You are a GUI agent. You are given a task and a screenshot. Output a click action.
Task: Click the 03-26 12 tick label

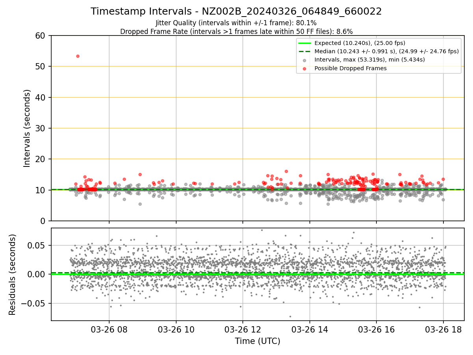point(243,329)
